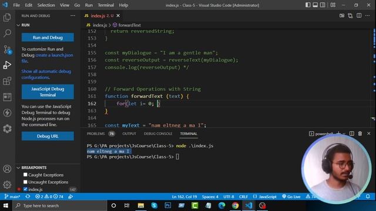Close the terminal panel

(x=368, y=134)
